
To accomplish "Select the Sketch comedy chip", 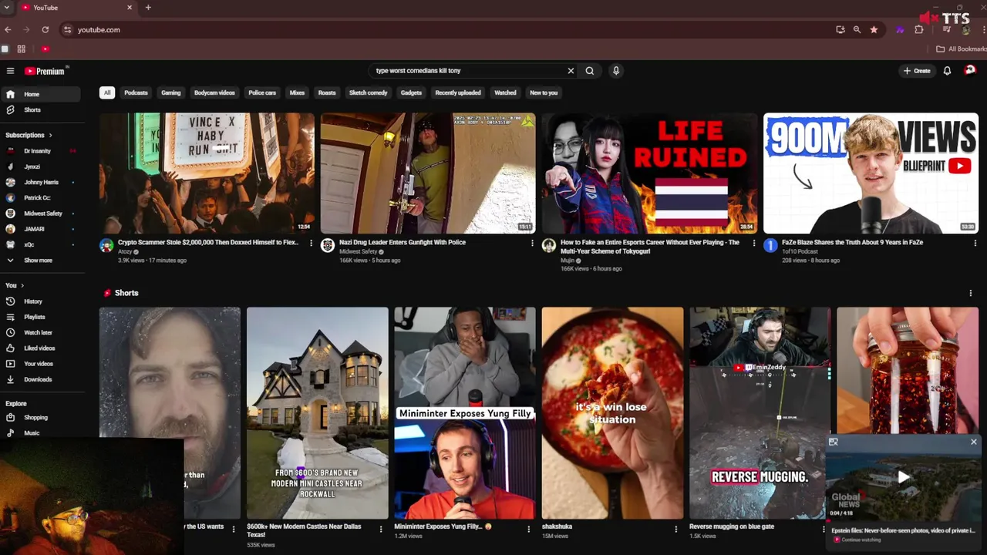I will click(x=369, y=92).
